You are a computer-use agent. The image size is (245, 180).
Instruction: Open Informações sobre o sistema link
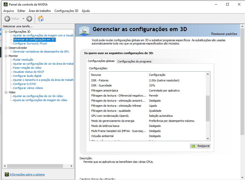(27, 174)
